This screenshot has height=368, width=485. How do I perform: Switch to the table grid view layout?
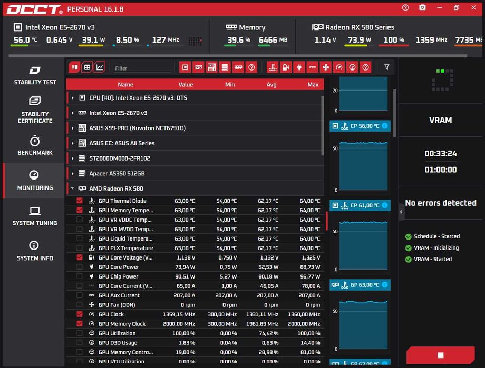pos(87,67)
